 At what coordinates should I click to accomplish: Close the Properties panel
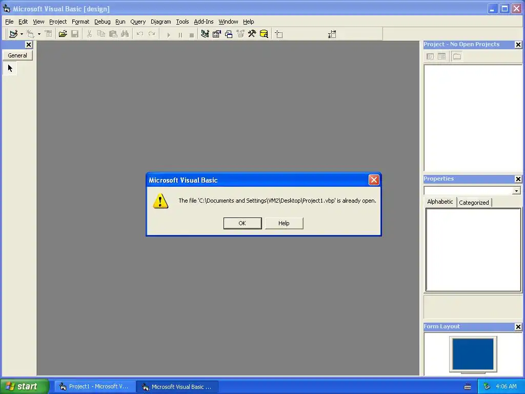click(x=518, y=179)
